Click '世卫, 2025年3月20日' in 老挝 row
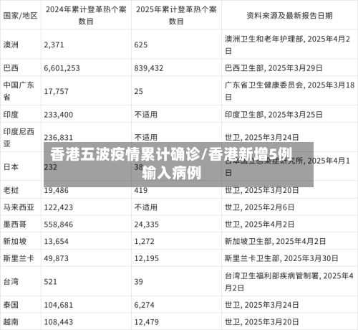The width and height of the screenshot is (358, 330). tap(261, 190)
